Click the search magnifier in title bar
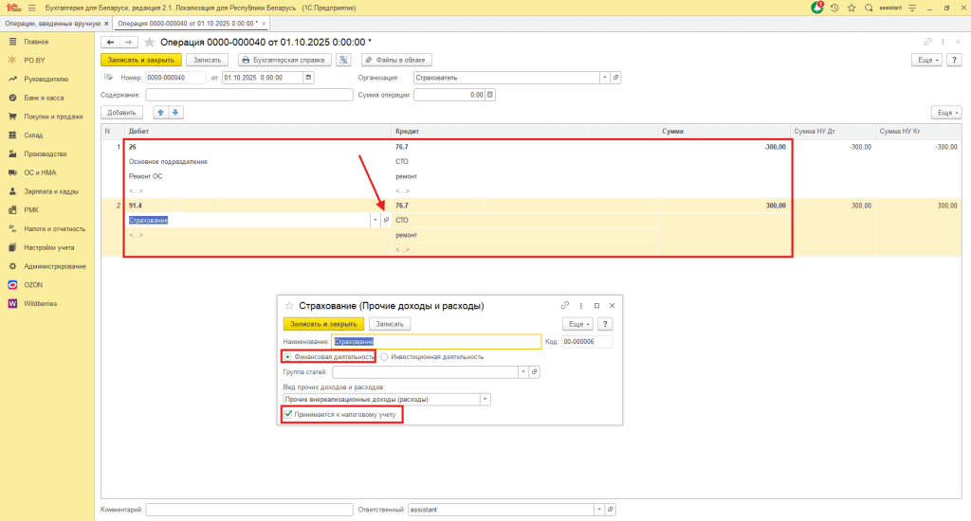971x521 pixels. tap(869, 8)
